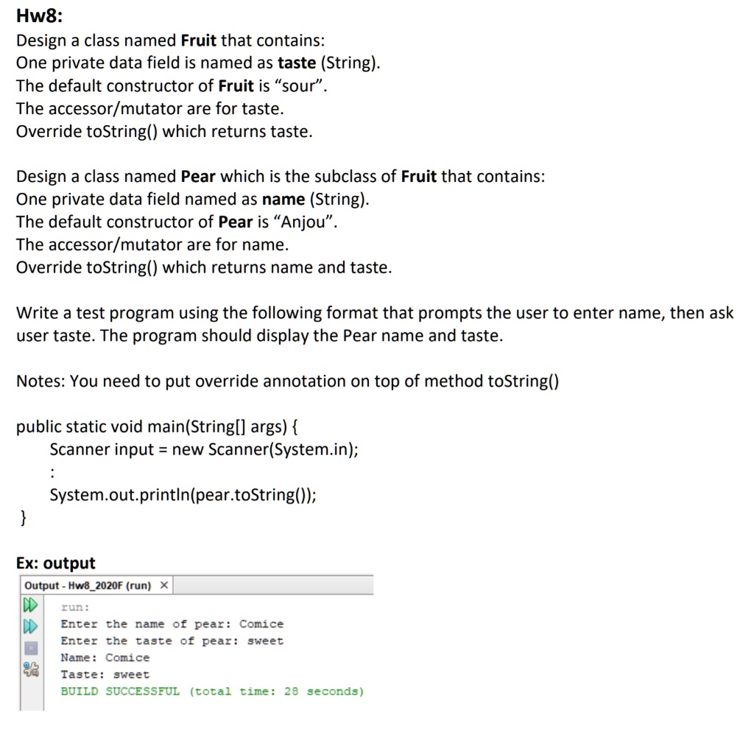Click the re-run with different parameters icon

29,627
